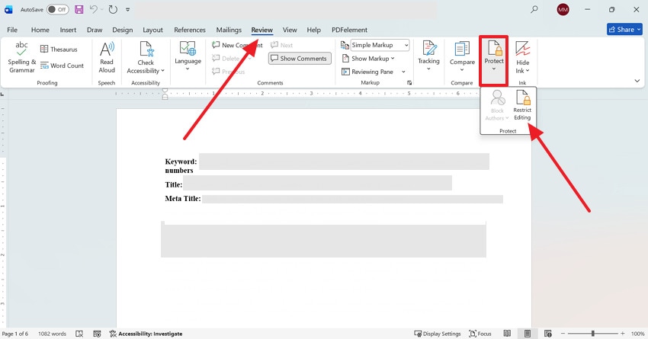Open the Simple Markup combo box
Viewport: 648px width, 339px height.
(380, 45)
